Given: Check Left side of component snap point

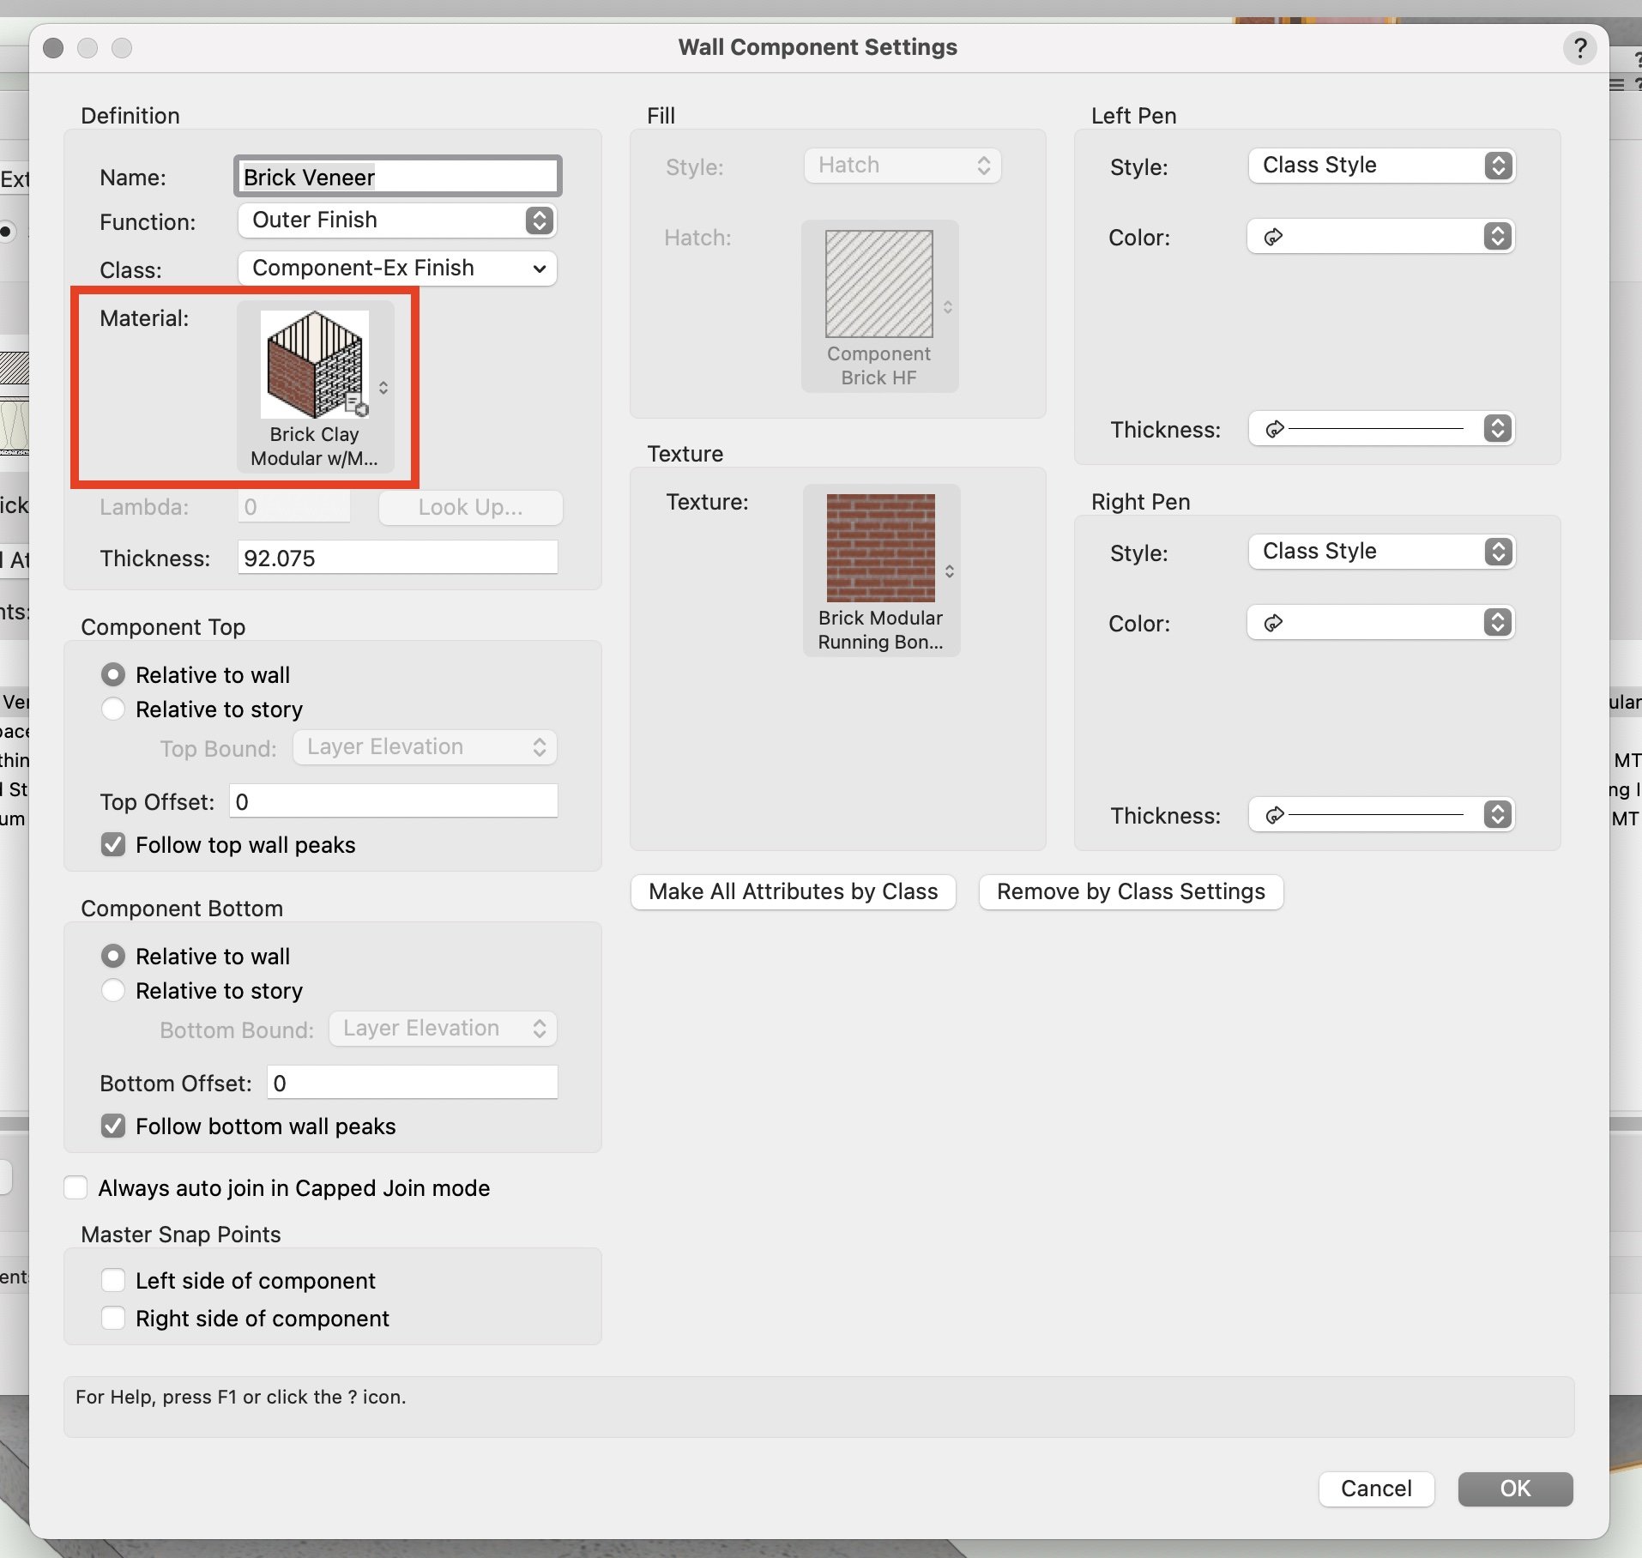Looking at the screenshot, I should point(113,1281).
